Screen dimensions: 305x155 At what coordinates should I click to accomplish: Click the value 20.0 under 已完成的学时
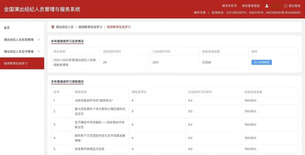tap(155, 62)
